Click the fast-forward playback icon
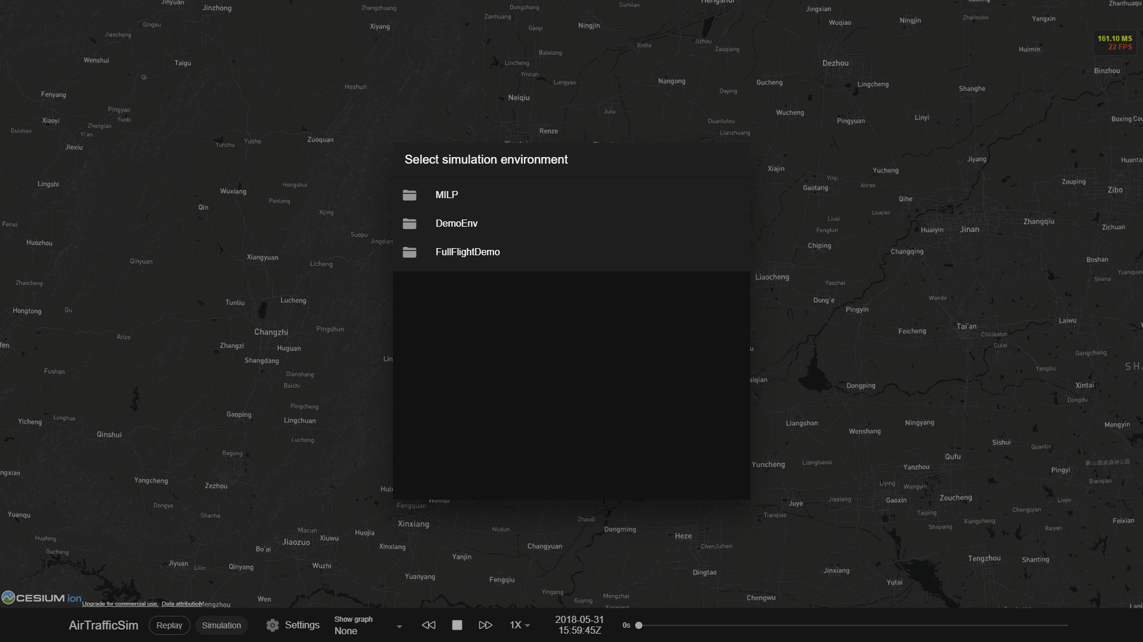Image resolution: width=1143 pixels, height=642 pixels. pyautogui.click(x=485, y=625)
